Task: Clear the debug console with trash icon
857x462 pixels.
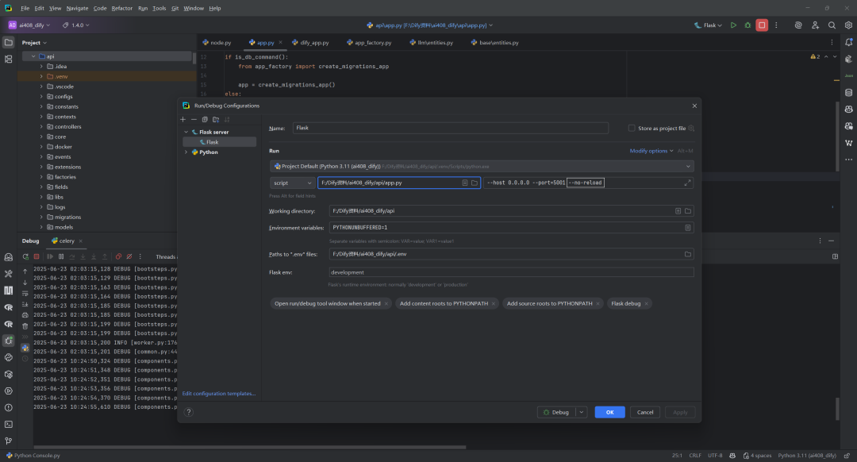Action: click(x=25, y=326)
